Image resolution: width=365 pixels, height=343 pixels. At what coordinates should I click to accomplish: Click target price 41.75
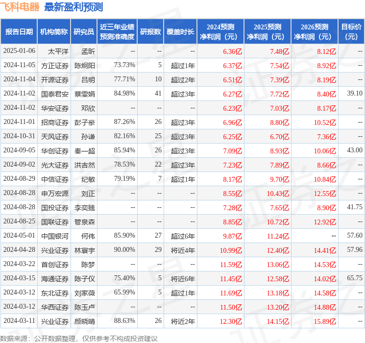click(x=355, y=207)
